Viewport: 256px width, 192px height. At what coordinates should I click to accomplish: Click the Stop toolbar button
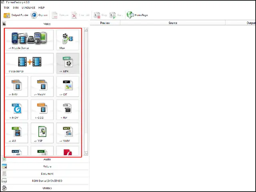pyautogui.click(x=100, y=15)
